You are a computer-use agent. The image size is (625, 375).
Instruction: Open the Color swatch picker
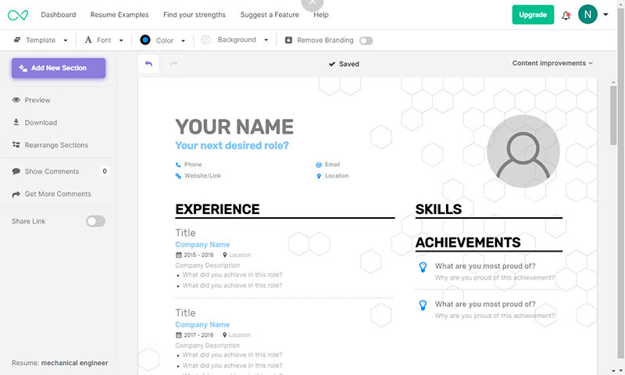click(x=145, y=40)
